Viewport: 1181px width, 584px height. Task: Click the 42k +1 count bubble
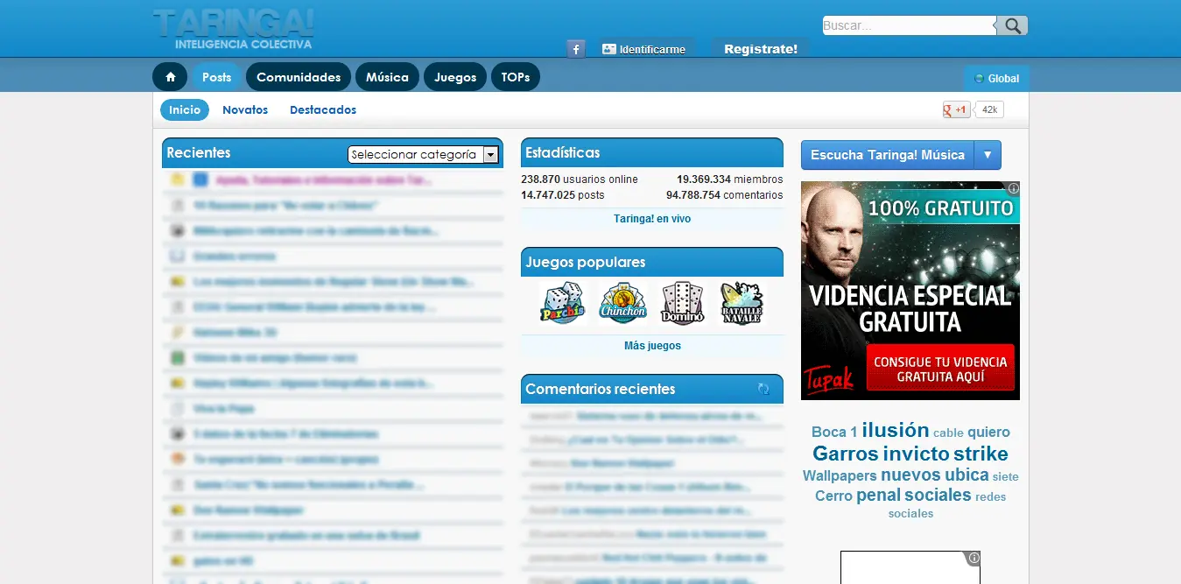click(989, 109)
